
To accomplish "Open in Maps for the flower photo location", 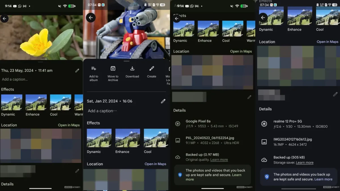I will (x=69, y=125).
